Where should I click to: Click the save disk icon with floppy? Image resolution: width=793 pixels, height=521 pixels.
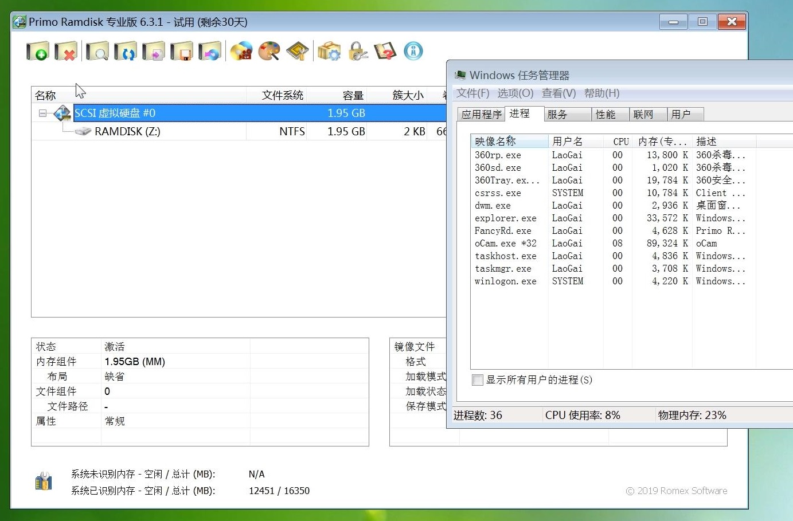182,51
